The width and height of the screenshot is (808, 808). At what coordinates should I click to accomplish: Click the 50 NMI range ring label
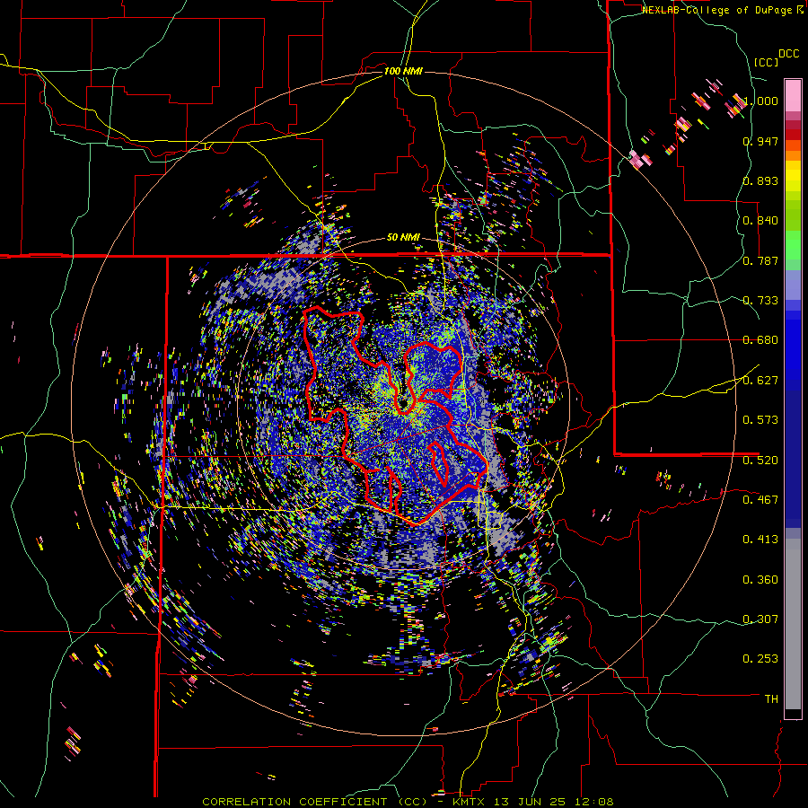tap(403, 237)
